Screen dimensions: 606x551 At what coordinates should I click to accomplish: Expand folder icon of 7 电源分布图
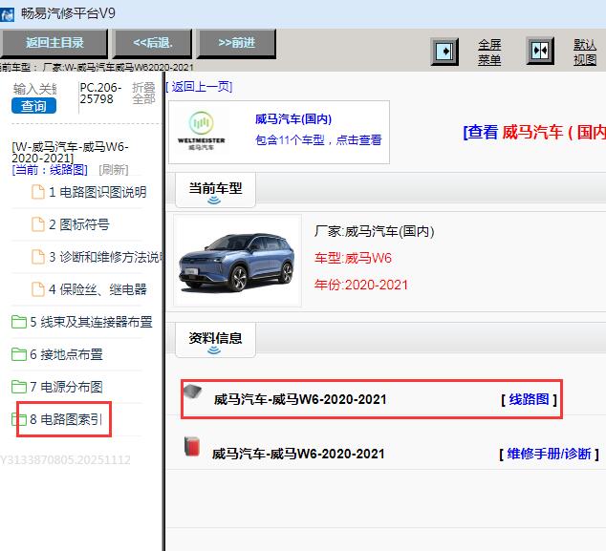[x=19, y=387]
